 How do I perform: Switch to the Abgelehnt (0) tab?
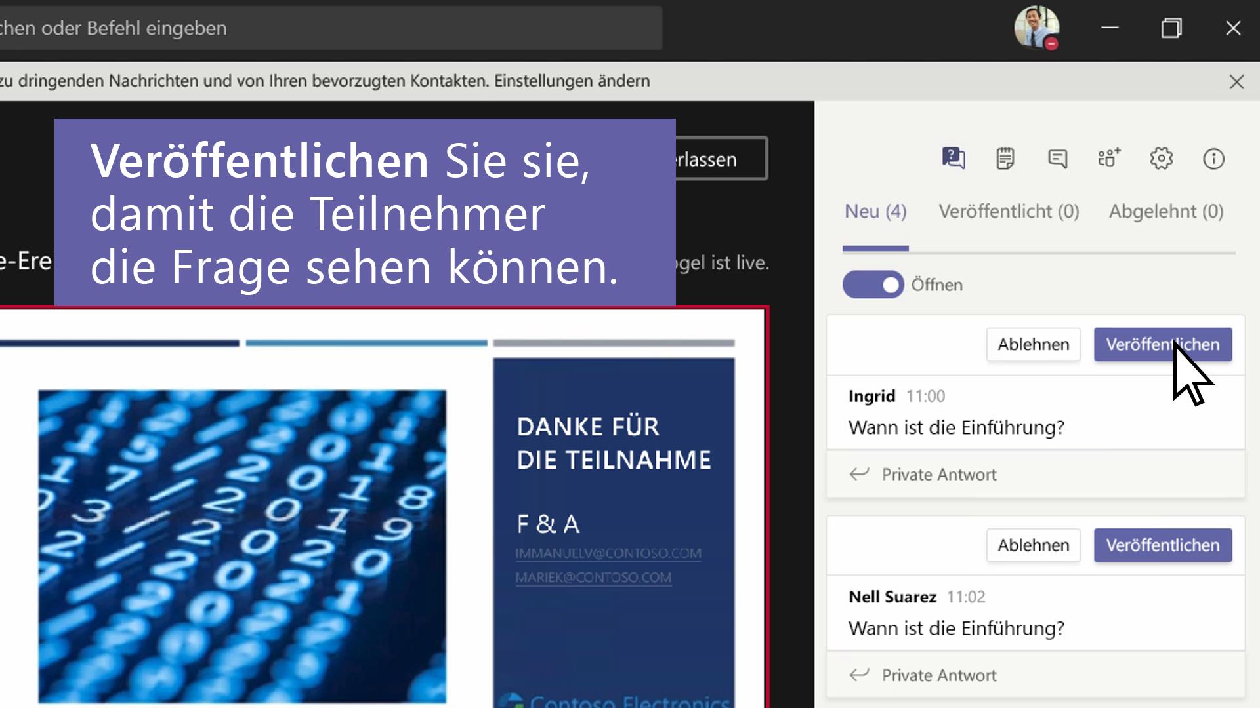coord(1166,211)
